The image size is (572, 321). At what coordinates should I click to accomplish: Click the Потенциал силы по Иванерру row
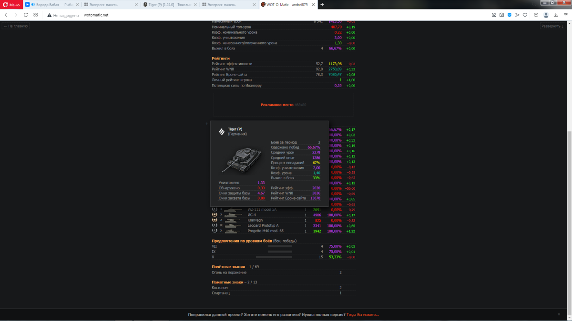284,86
